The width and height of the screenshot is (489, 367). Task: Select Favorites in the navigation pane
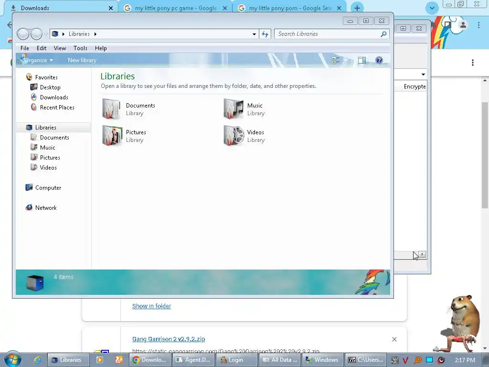(46, 77)
